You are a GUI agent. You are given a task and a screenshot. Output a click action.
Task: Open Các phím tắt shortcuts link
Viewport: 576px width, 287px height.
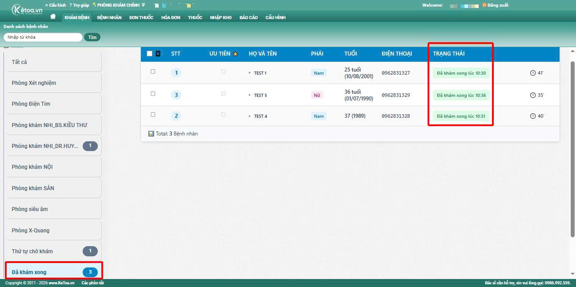(x=92, y=283)
